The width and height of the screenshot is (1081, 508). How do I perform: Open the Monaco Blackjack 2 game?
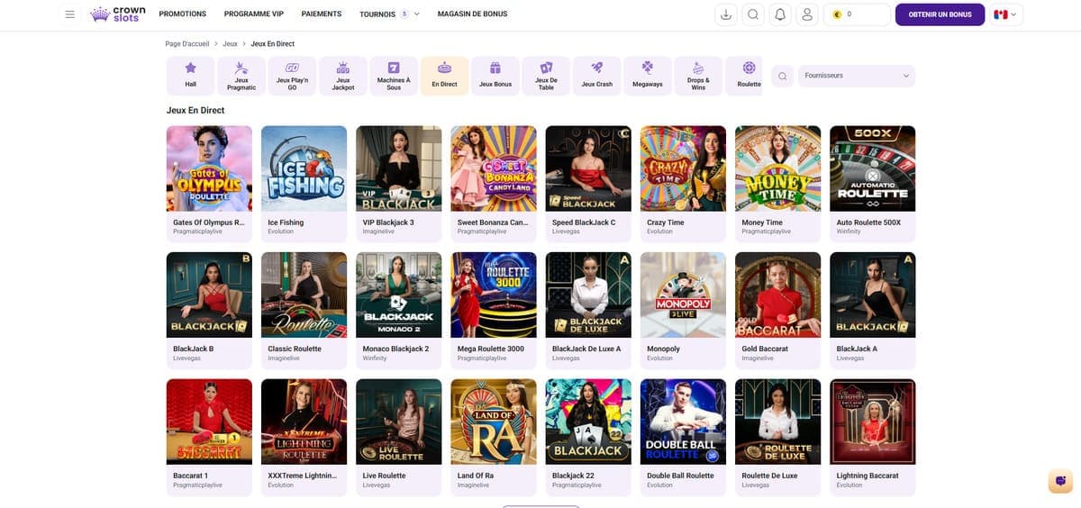point(399,310)
